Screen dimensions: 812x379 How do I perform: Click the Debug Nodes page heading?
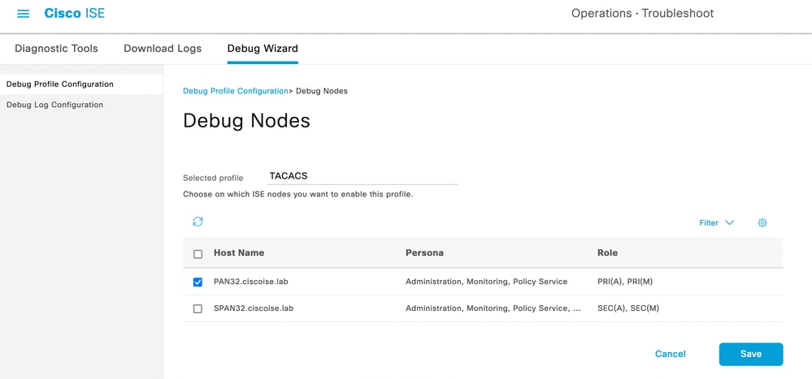246,120
